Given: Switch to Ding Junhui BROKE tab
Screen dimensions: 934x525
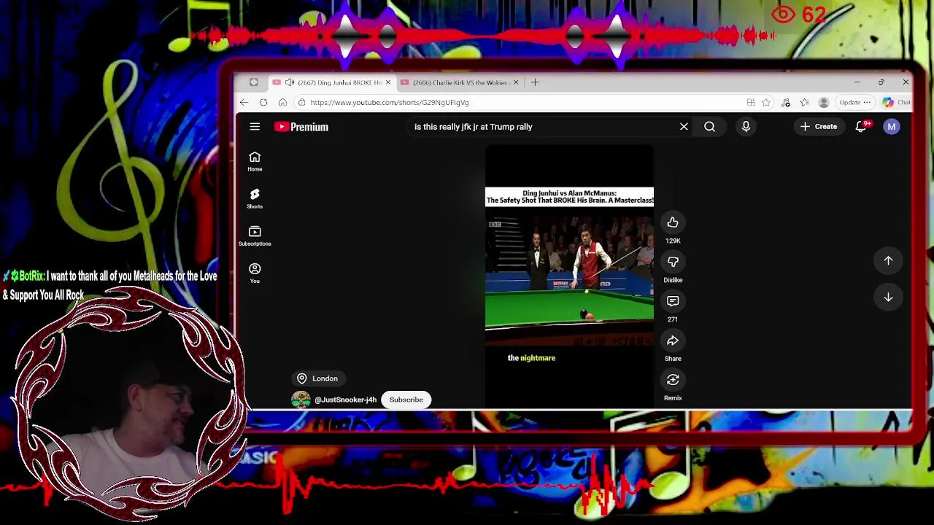Looking at the screenshot, I should pyautogui.click(x=333, y=82).
